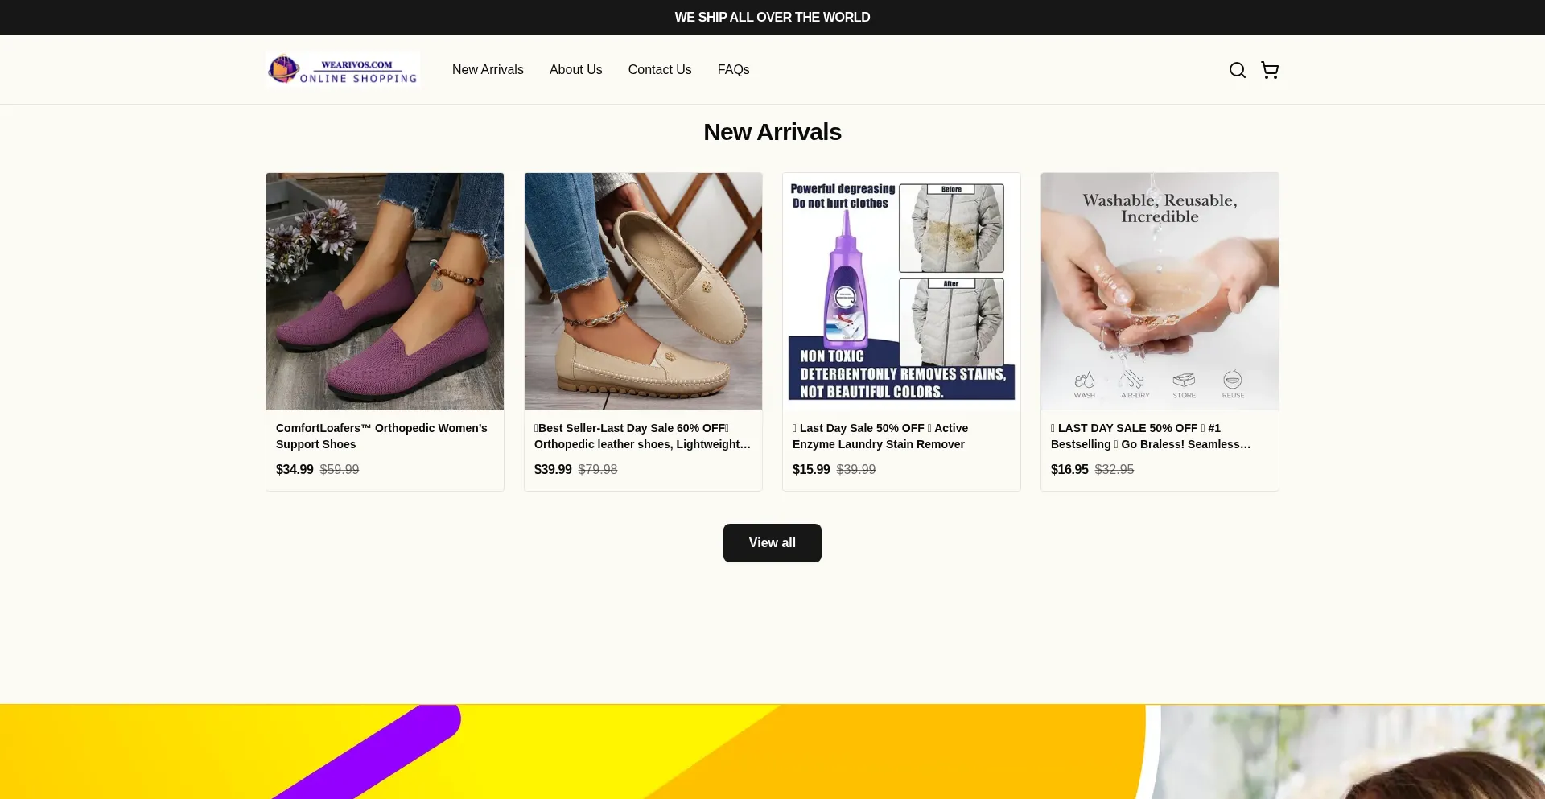Click the washable reusable bra product image
This screenshot has width=1545, height=799.
click(1160, 291)
